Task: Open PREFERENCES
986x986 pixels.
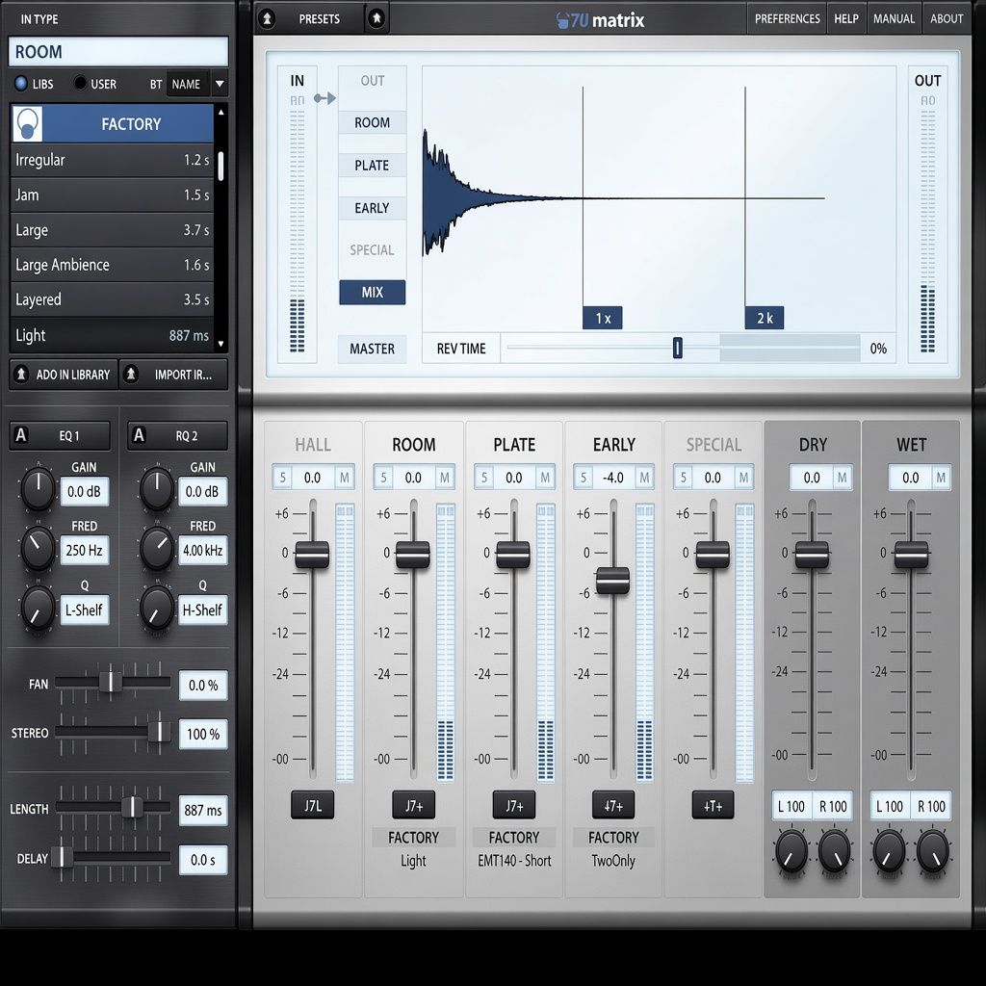Action: [x=788, y=19]
